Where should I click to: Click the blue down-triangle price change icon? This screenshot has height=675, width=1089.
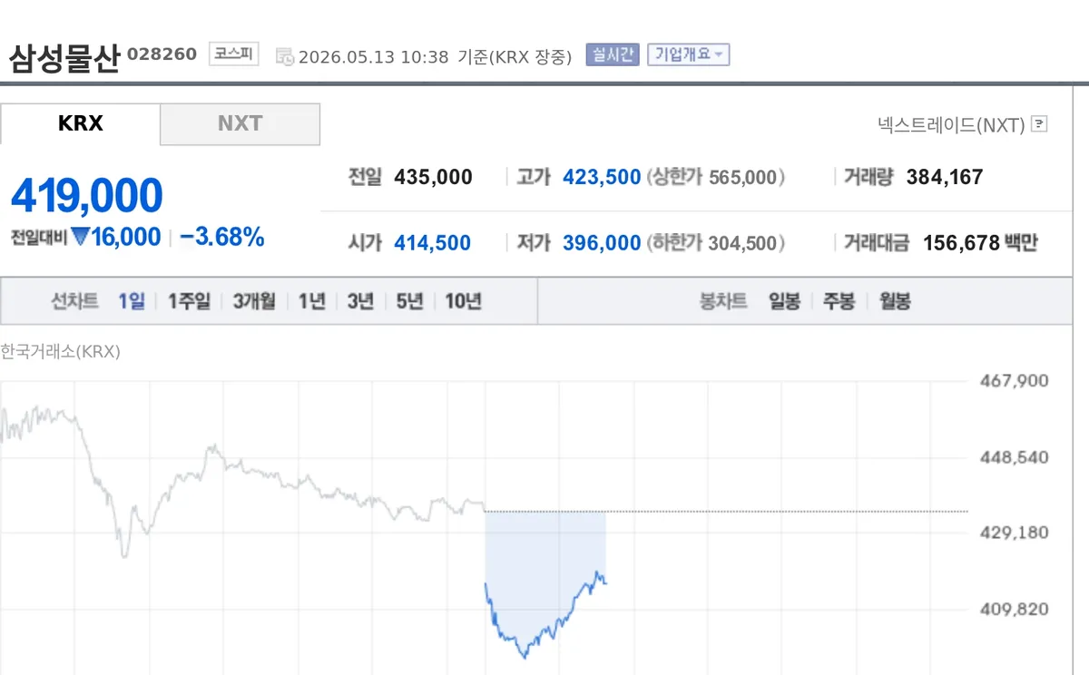coord(80,238)
